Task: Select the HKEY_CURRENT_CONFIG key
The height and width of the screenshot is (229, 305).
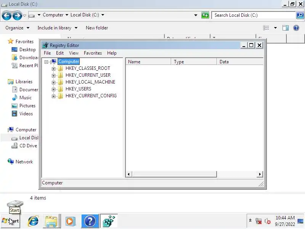Action: [91, 96]
